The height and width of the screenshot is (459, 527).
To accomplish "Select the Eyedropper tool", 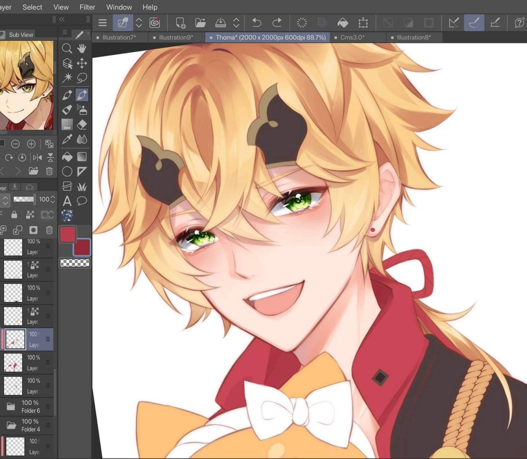I will [67, 140].
